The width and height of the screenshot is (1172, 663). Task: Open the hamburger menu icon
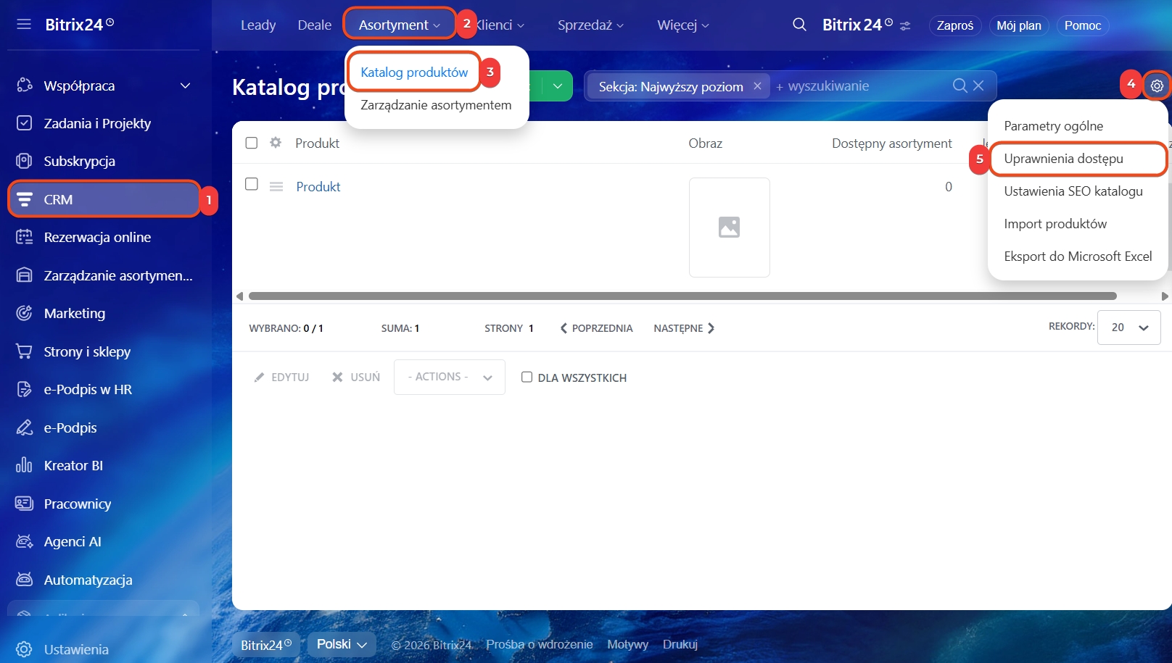[x=24, y=25]
